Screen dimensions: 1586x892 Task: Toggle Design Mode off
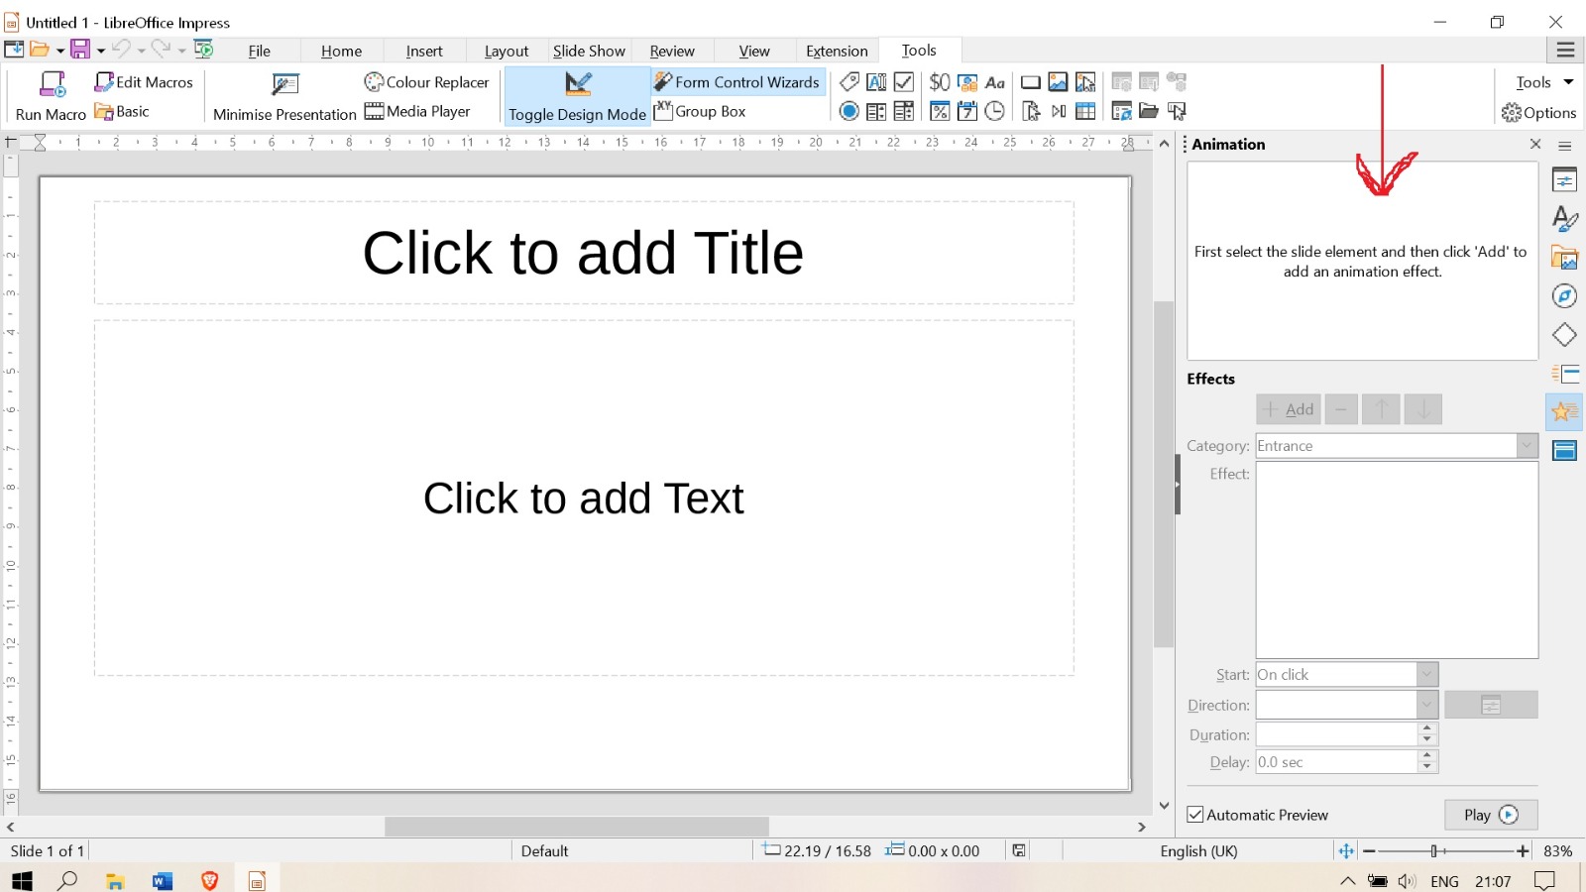(576, 96)
